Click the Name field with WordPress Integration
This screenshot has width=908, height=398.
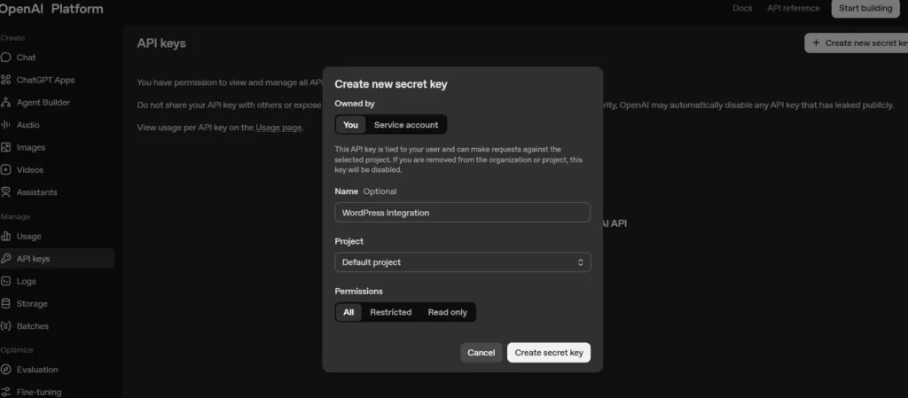point(463,213)
